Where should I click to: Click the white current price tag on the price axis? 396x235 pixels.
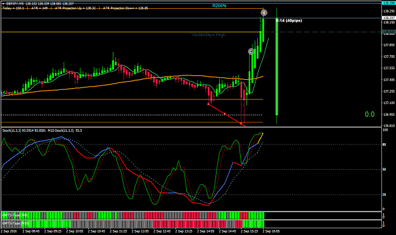click(389, 18)
